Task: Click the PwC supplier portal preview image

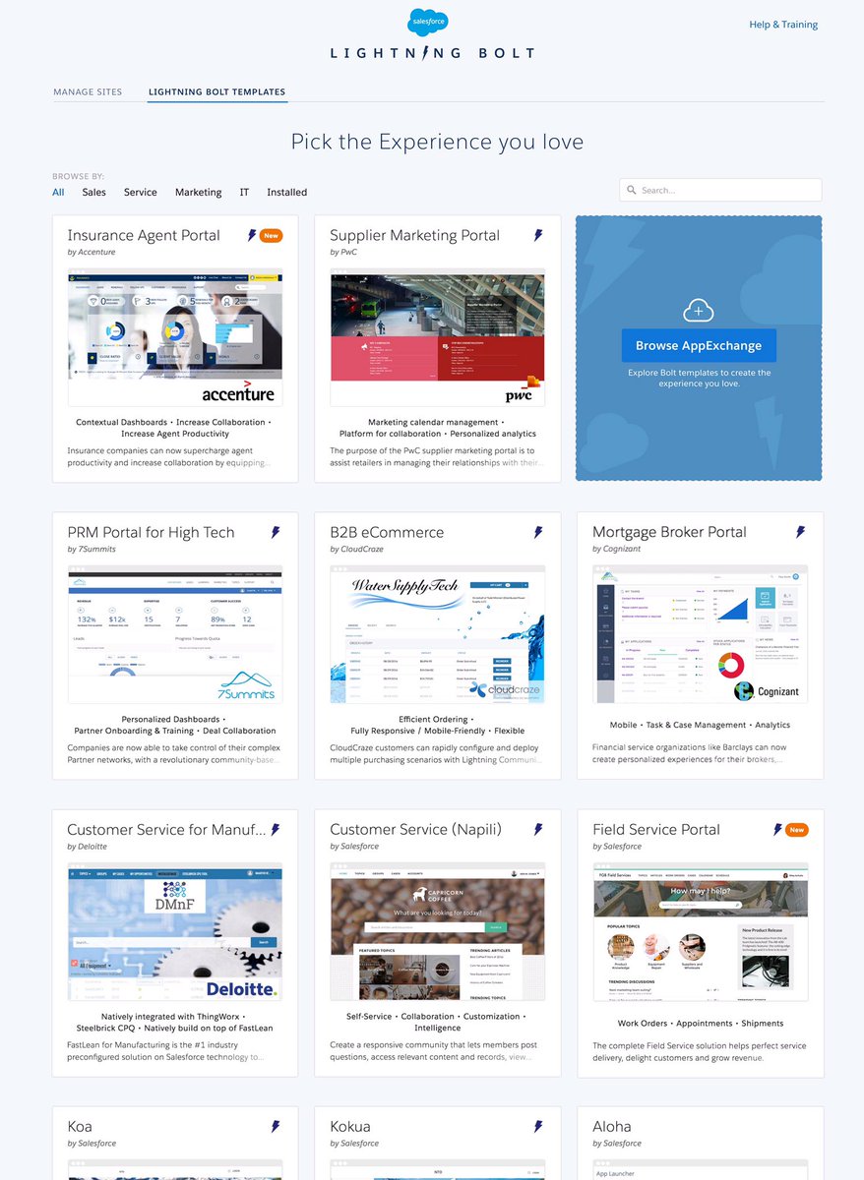Action: pos(438,337)
